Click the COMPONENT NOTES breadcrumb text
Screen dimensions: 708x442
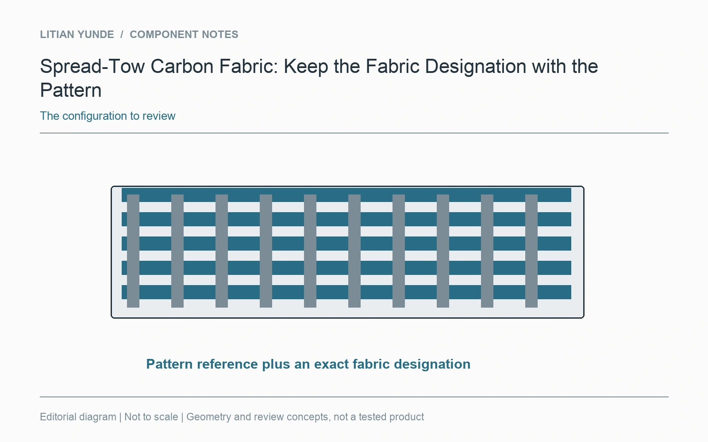[184, 34]
